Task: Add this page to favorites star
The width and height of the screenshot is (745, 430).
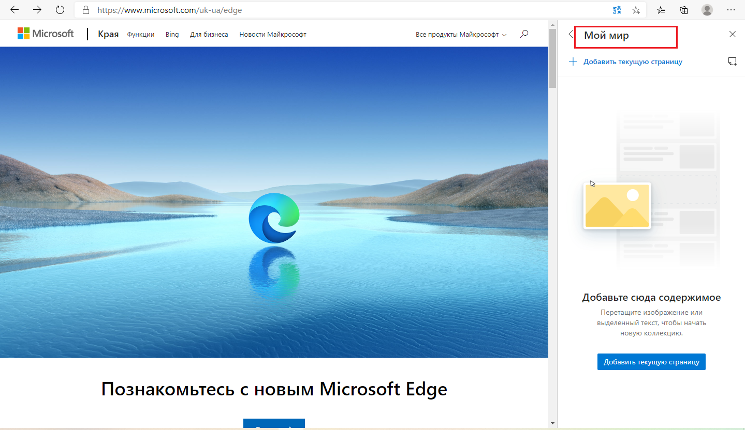Action: point(636,10)
